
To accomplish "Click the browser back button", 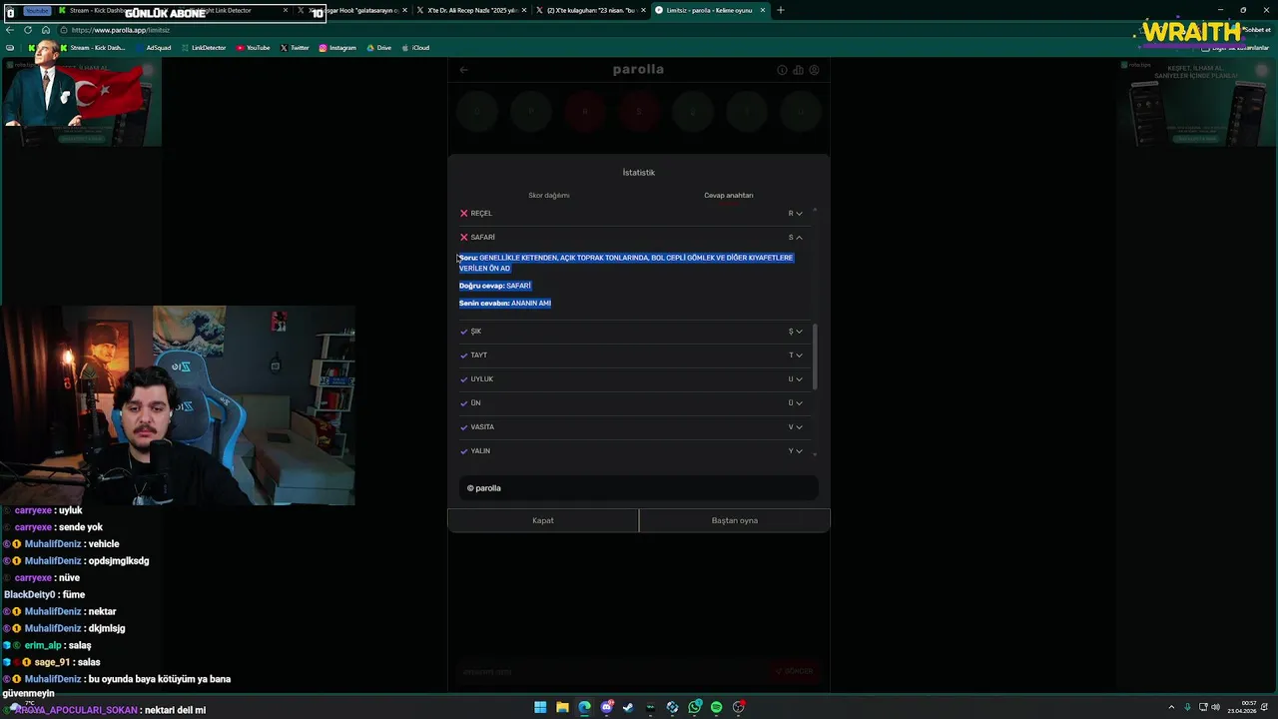I will coord(10,30).
